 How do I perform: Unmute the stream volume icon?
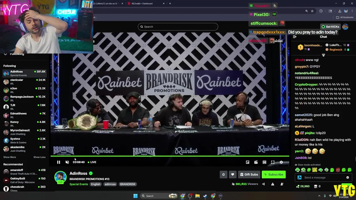(x=67, y=162)
